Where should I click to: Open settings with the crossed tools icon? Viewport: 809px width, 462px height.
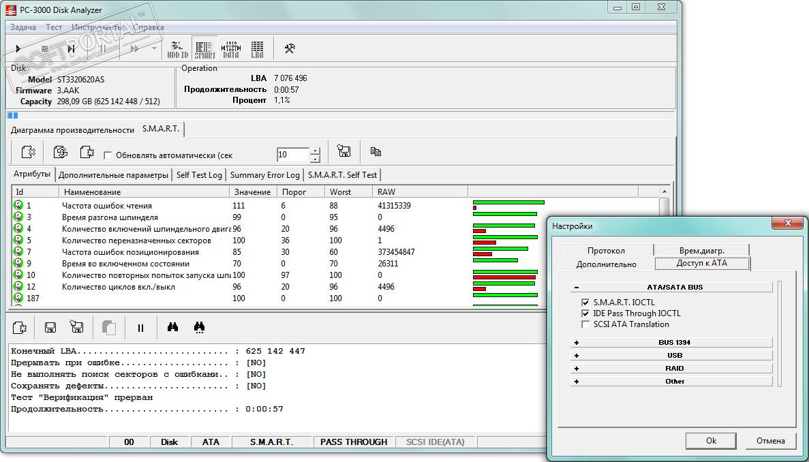pos(290,48)
